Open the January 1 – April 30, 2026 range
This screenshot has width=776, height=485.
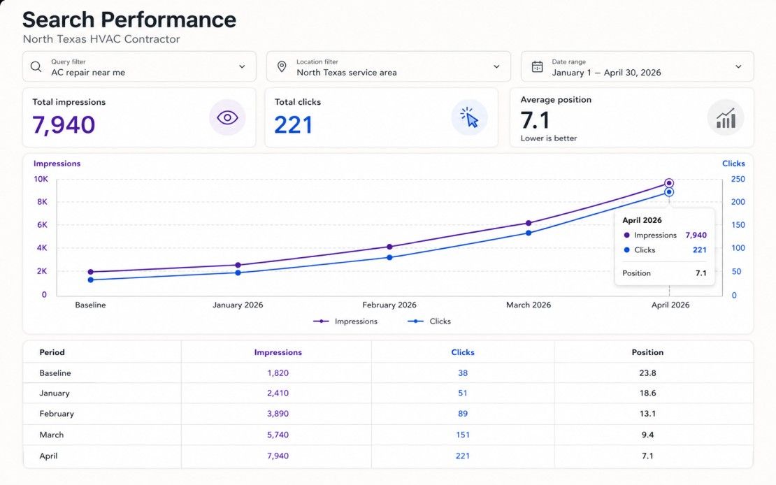click(x=638, y=66)
